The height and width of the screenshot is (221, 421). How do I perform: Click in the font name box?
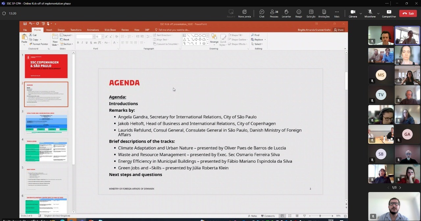[84, 37]
